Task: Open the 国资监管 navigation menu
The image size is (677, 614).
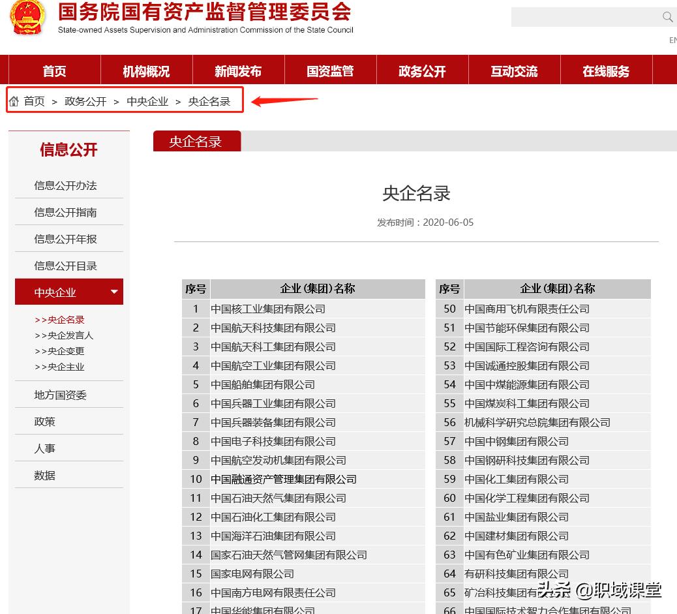Action: pyautogui.click(x=330, y=70)
